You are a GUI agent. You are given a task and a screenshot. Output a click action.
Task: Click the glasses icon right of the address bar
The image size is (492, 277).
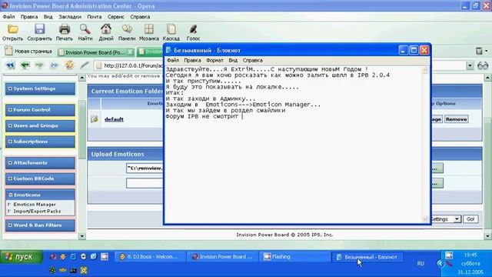tap(483, 65)
